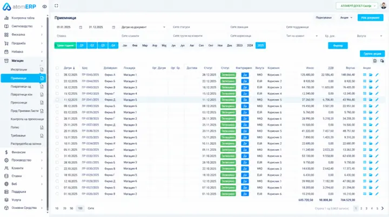Click the Основни Средства sidebar icon
This screenshot has width=389, height=217.
[6, 208]
